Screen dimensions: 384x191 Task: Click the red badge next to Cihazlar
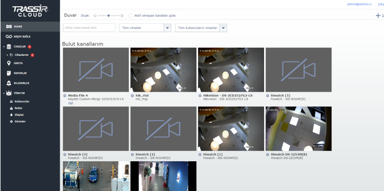coord(29,47)
